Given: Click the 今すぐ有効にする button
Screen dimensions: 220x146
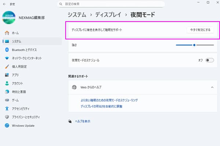Looking at the screenshot, I should pyautogui.click(x=200, y=30).
